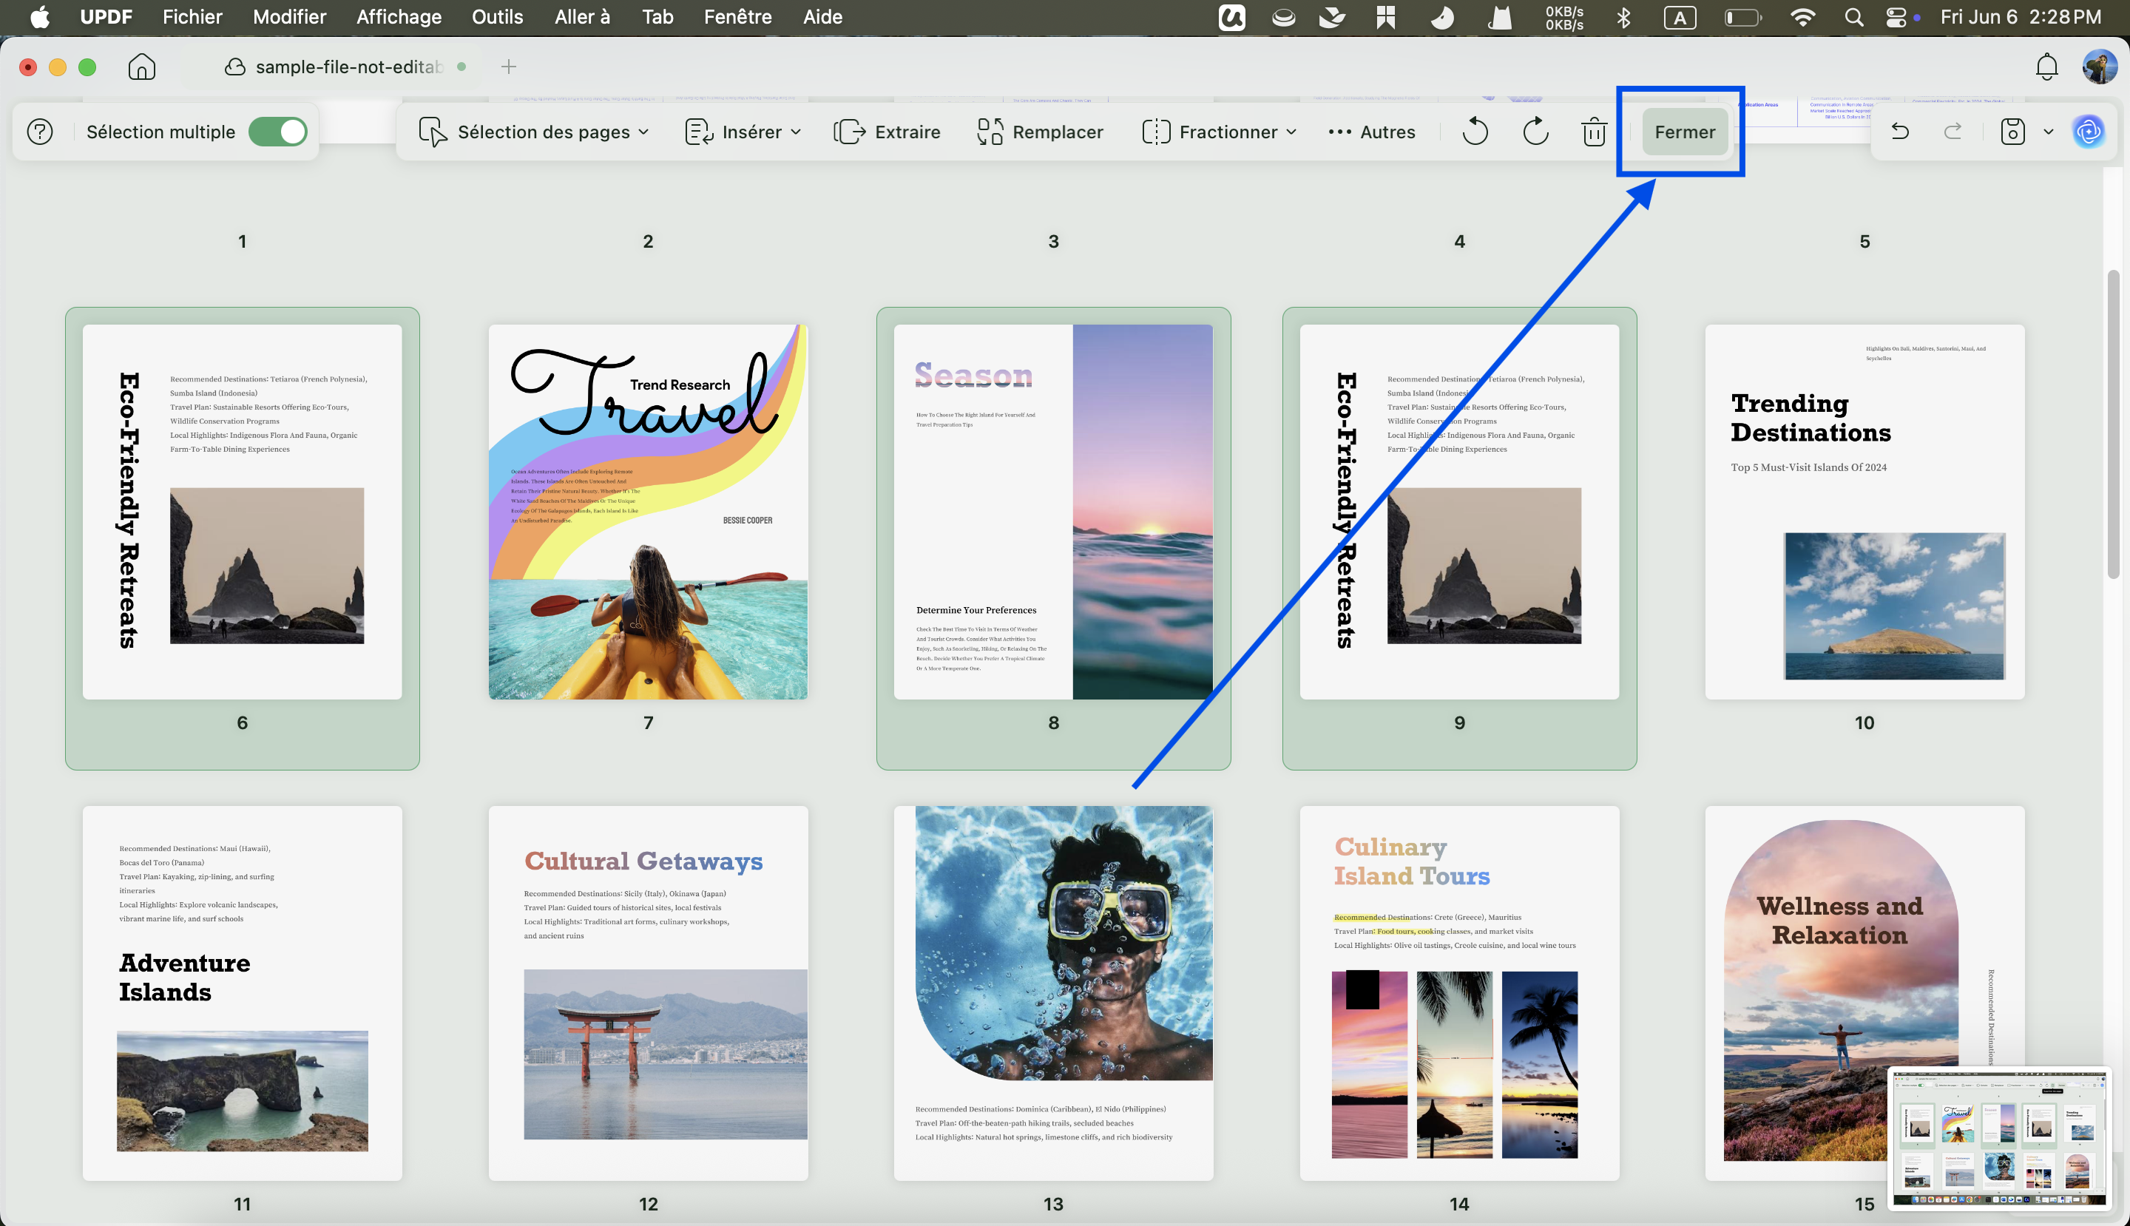Disable the Sélection multiple switch

pos(277,132)
